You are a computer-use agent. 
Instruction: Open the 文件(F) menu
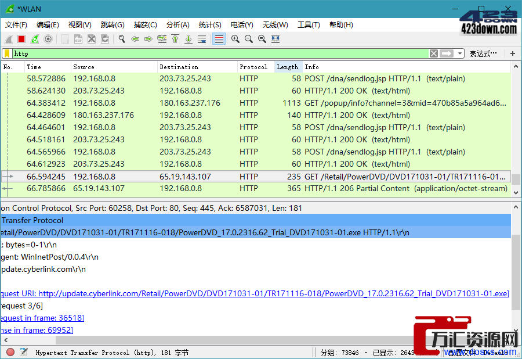point(16,25)
